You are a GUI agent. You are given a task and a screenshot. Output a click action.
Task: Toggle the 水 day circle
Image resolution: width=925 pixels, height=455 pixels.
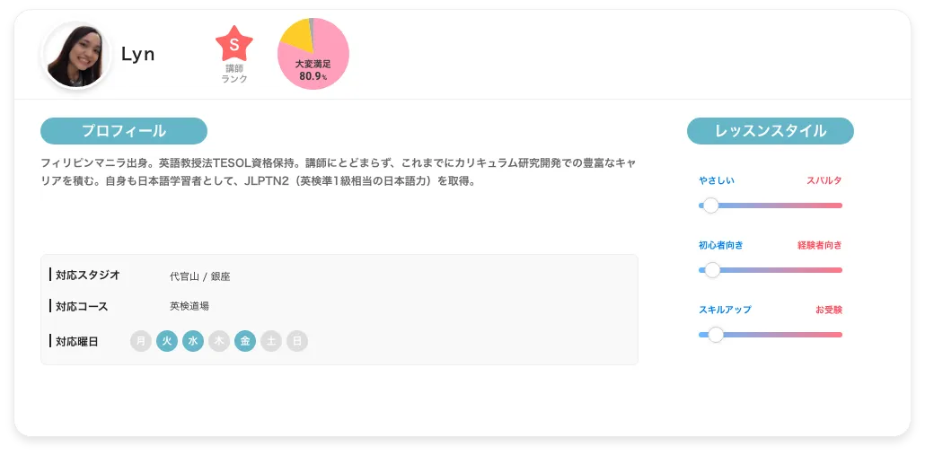point(193,341)
